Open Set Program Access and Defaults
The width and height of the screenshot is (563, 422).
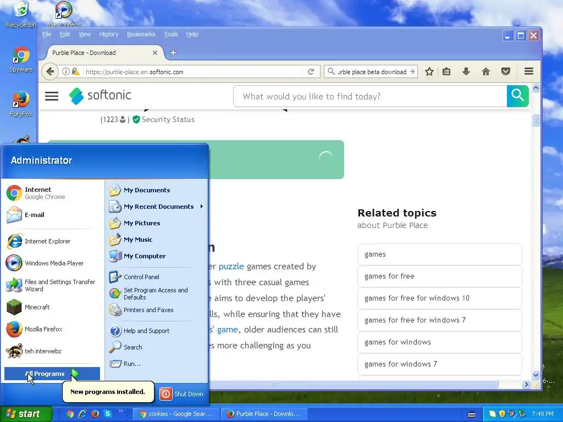tap(157, 293)
